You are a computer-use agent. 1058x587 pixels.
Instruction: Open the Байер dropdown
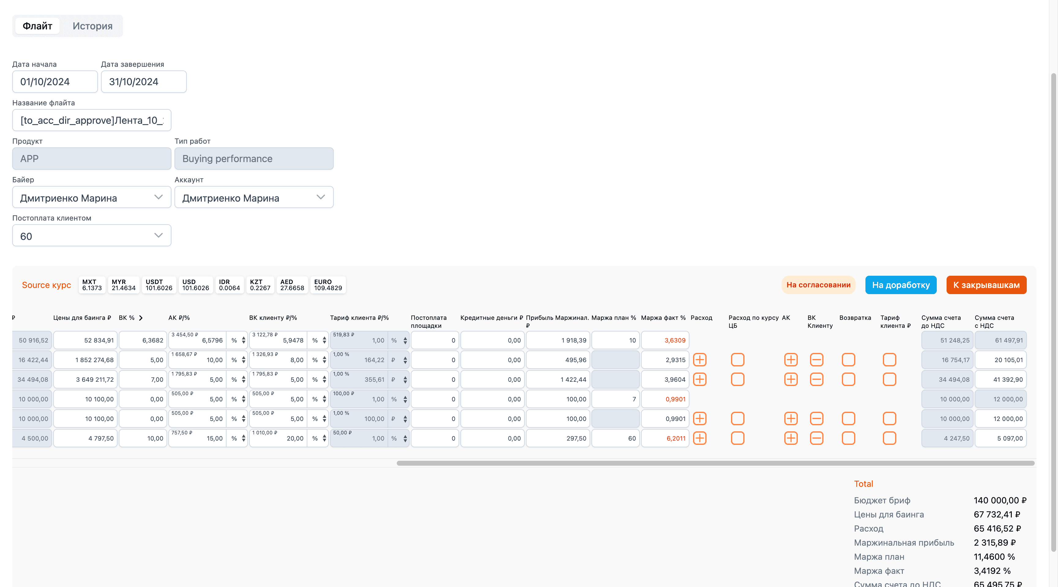[x=92, y=197]
